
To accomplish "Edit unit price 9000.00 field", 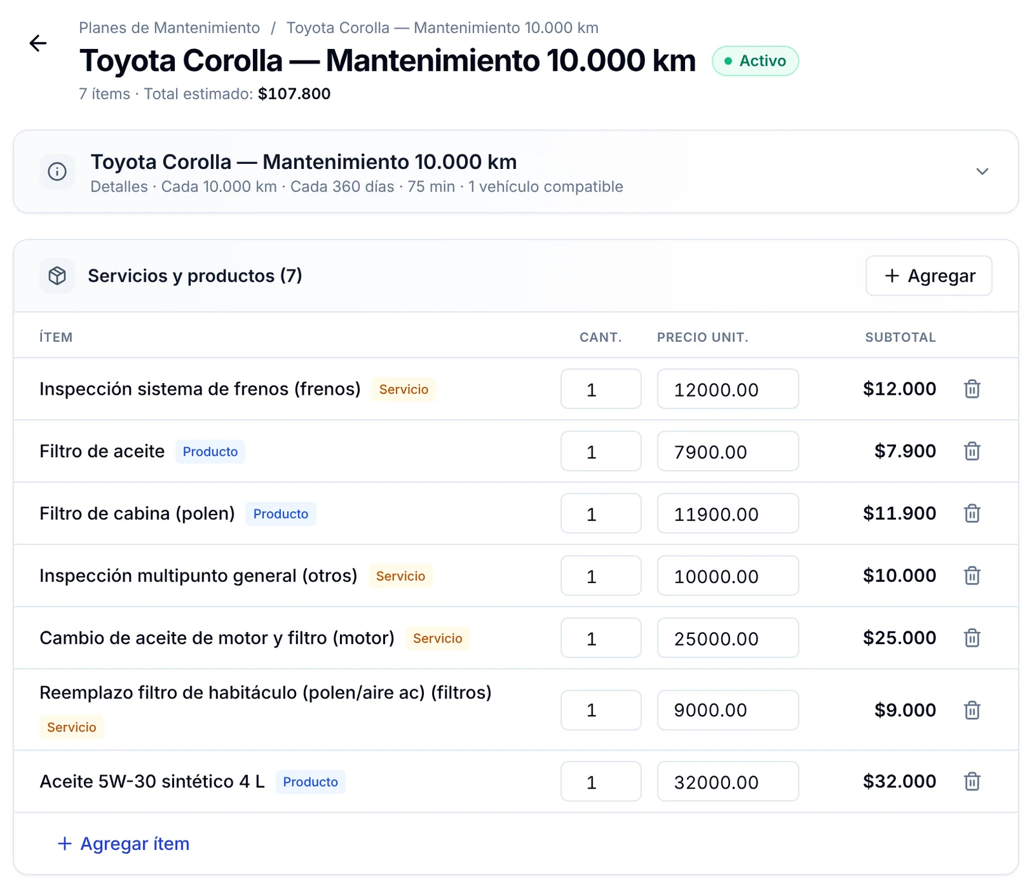I will tap(728, 710).
